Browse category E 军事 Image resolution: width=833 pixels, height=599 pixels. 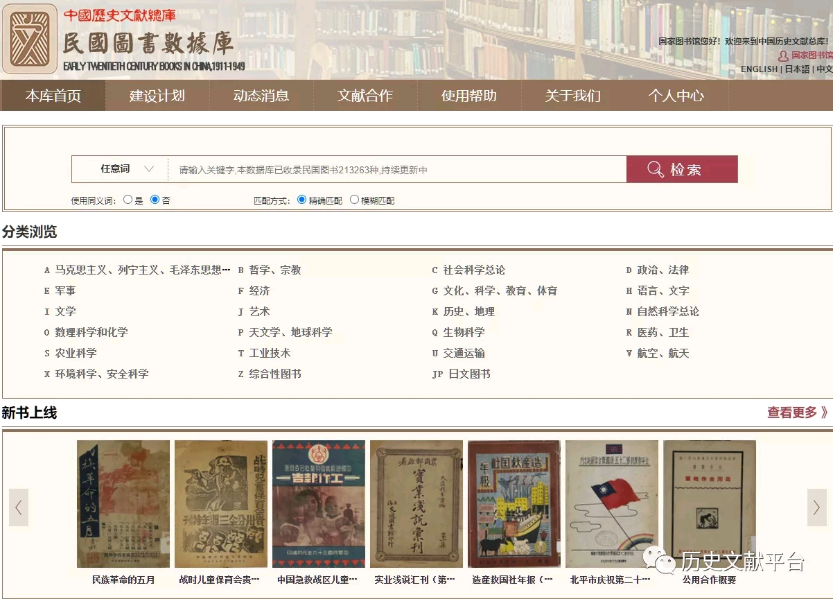pos(60,290)
